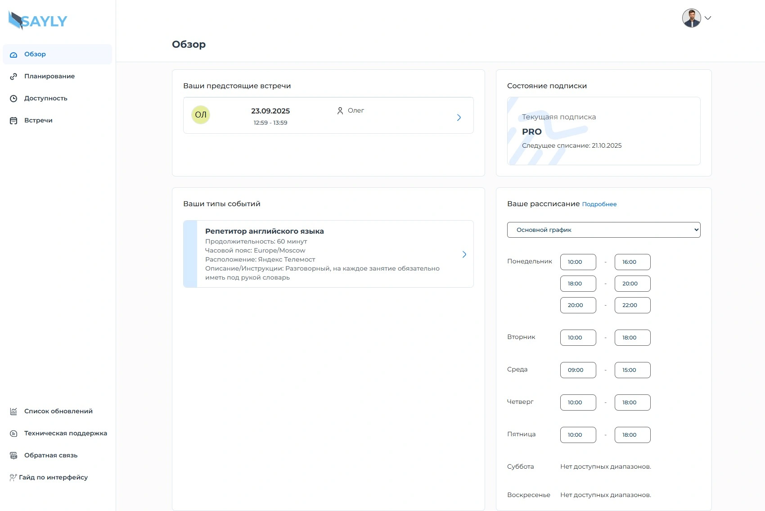The height and width of the screenshot is (511, 765).
Task: Open the Основной график schedule dropdown
Action: tap(603, 230)
